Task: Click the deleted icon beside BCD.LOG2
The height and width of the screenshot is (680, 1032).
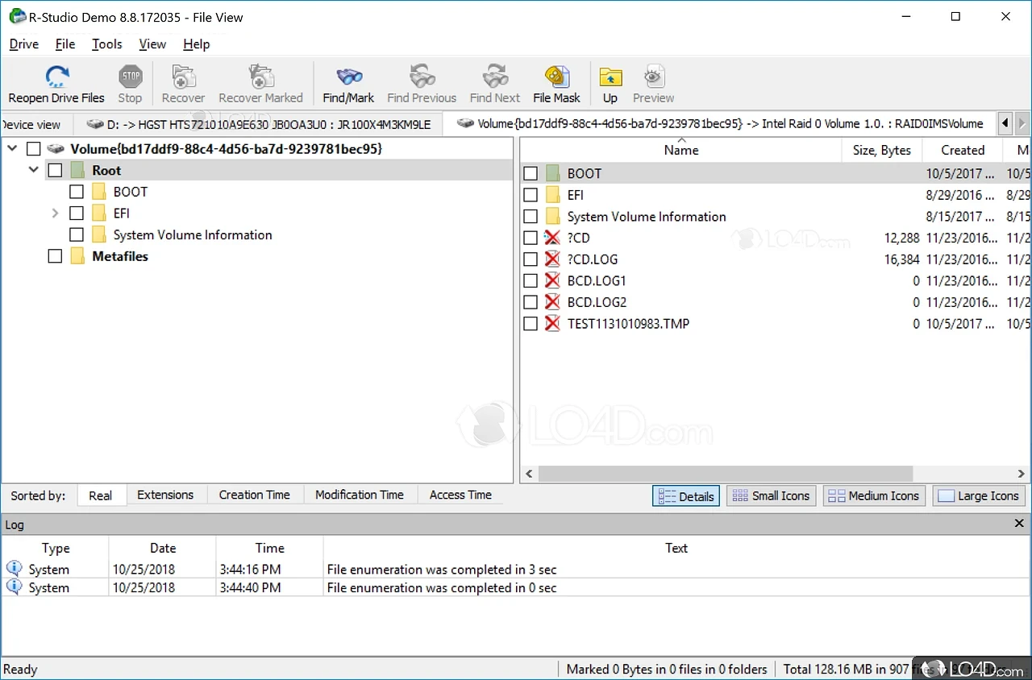Action: pyautogui.click(x=552, y=302)
